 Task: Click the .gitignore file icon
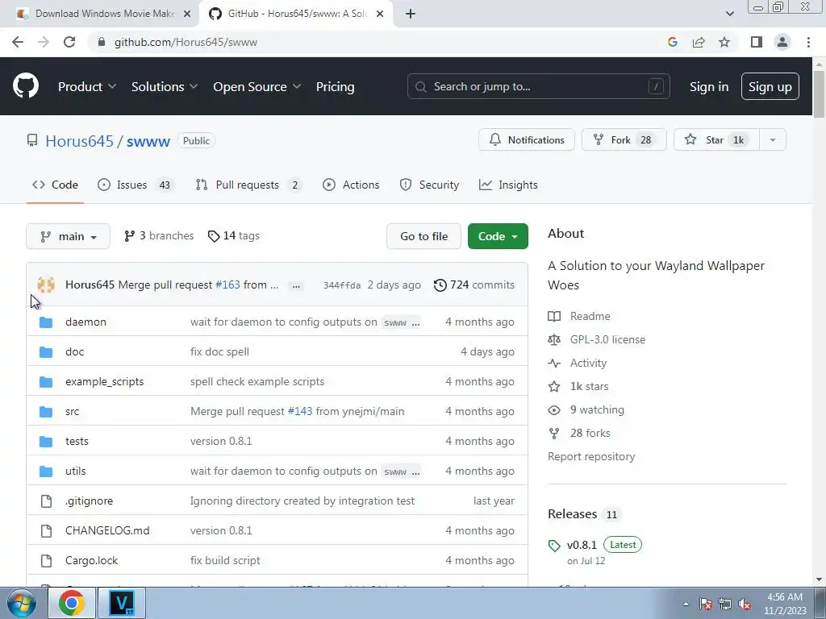pyautogui.click(x=46, y=501)
